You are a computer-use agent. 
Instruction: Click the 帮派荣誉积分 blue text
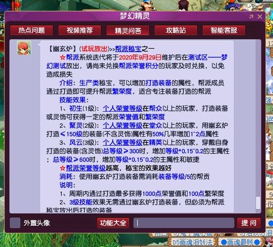(138, 66)
